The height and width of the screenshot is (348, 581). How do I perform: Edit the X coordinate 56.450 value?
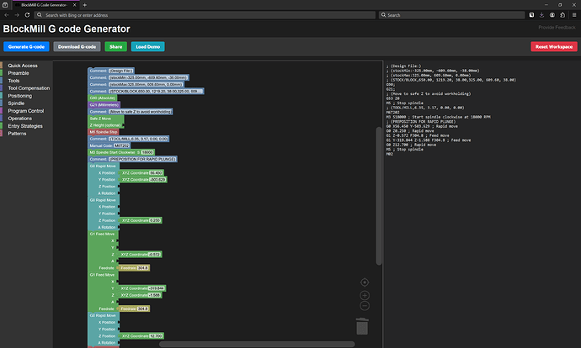point(156,172)
